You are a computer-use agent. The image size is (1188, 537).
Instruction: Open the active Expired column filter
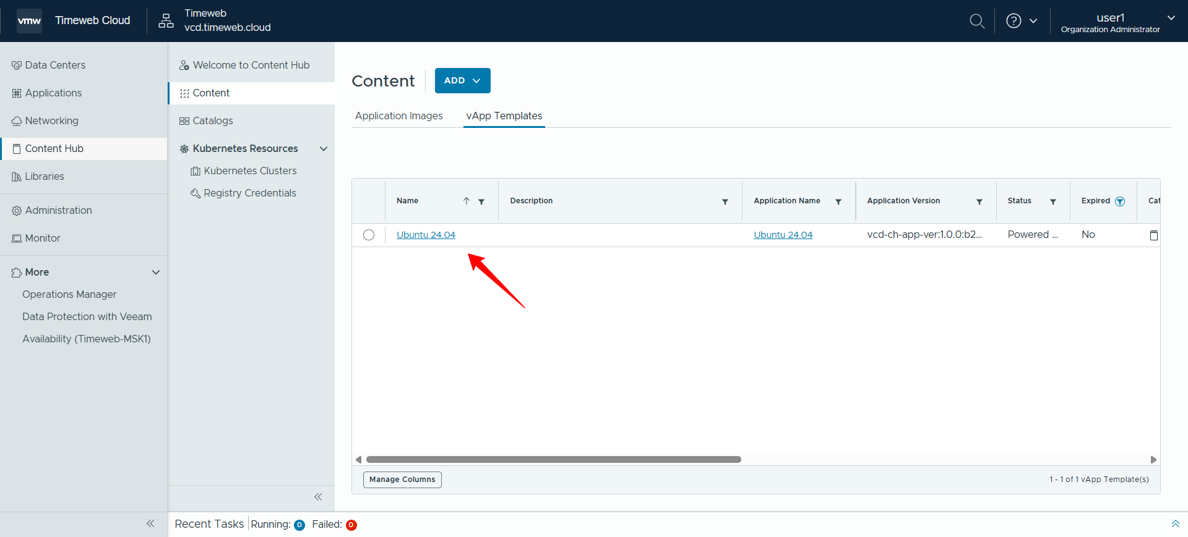(x=1120, y=201)
